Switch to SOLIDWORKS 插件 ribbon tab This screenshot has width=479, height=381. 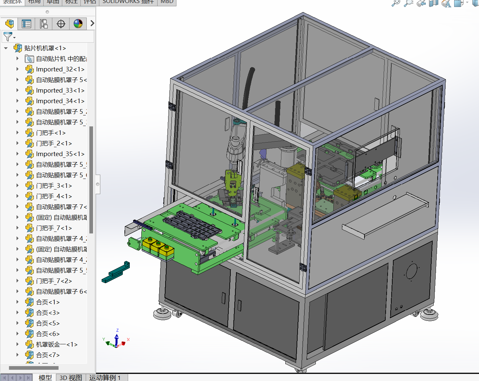[x=128, y=2]
